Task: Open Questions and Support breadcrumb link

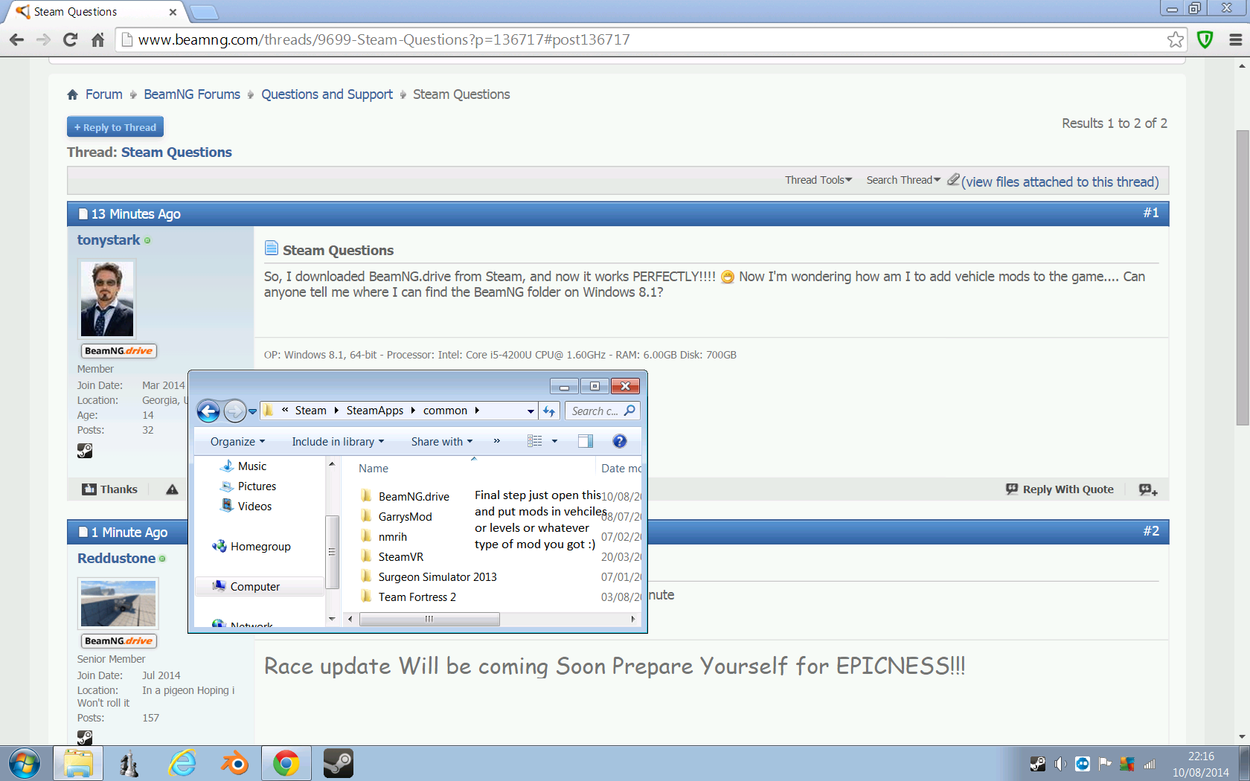Action: click(x=327, y=94)
